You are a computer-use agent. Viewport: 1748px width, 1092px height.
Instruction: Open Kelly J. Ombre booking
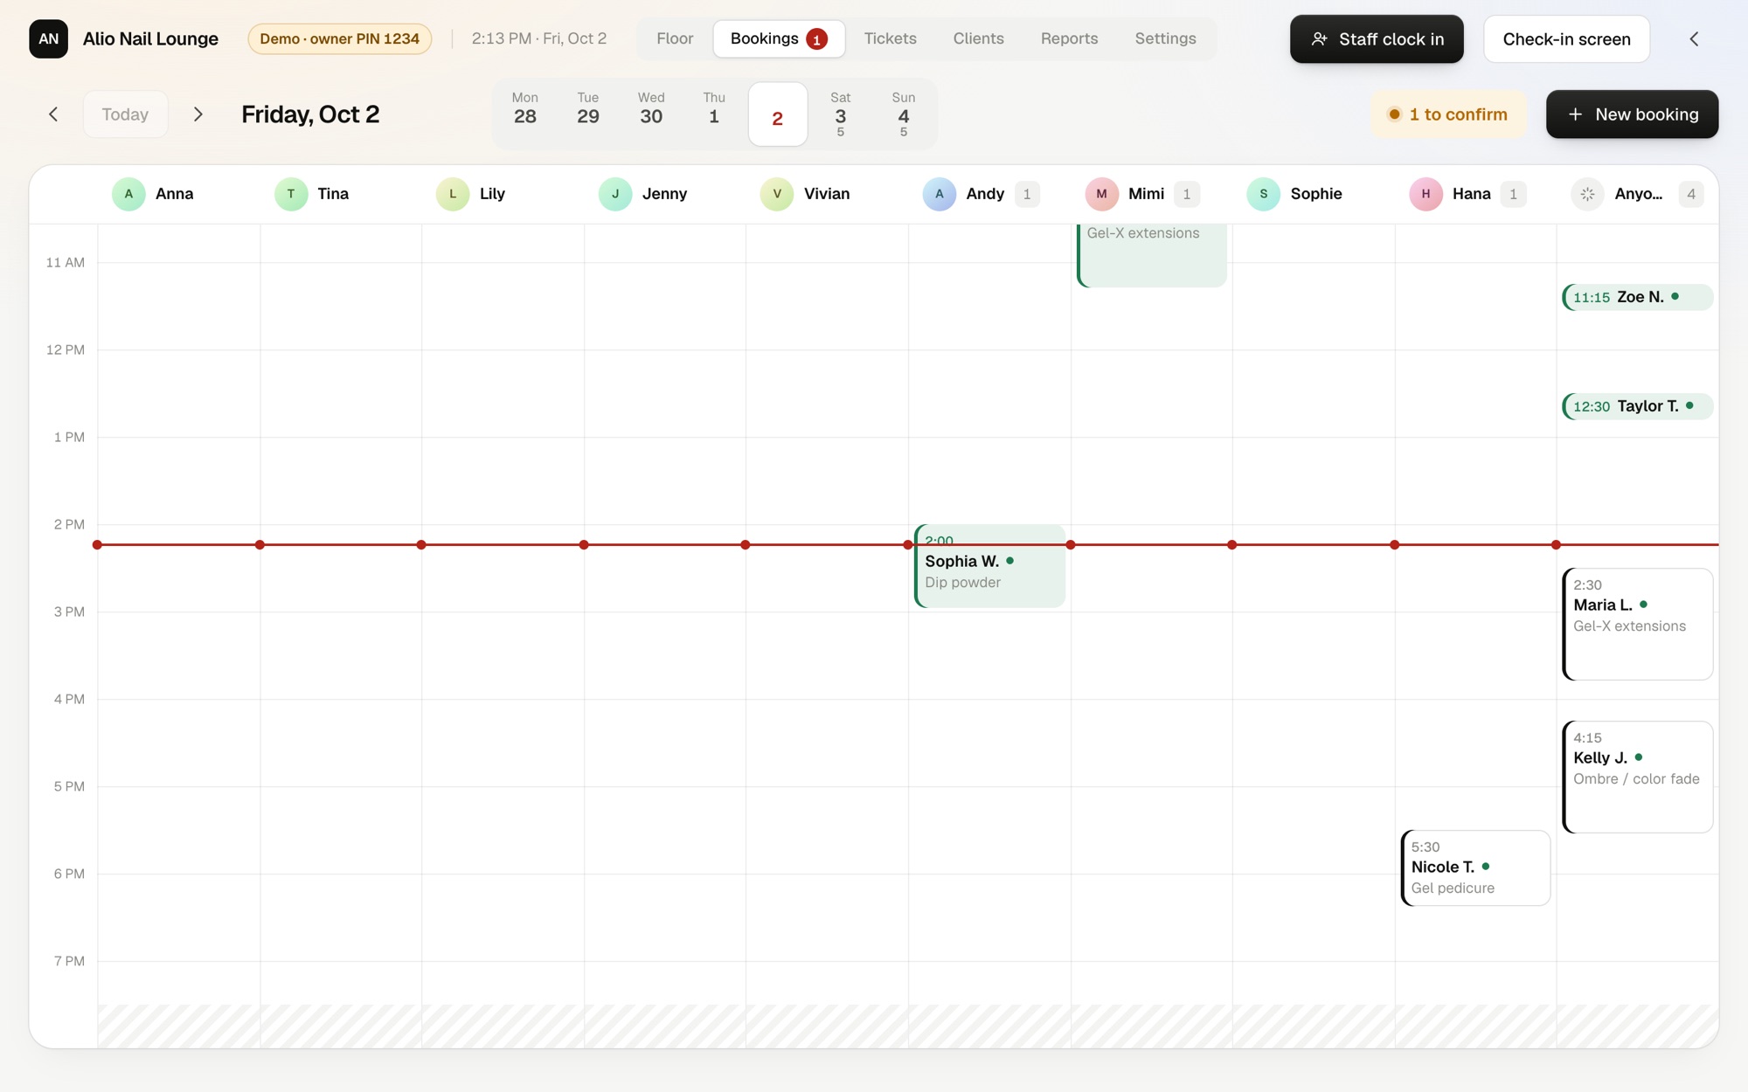(x=1637, y=777)
